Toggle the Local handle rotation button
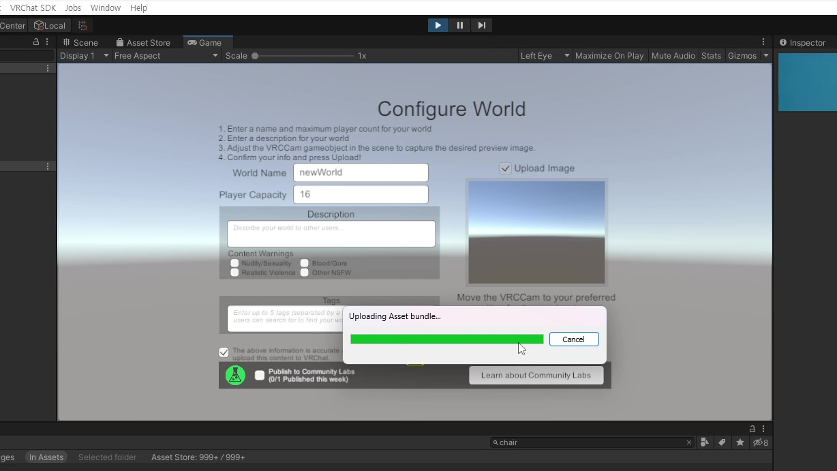The width and height of the screenshot is (837, 471). 50,25
